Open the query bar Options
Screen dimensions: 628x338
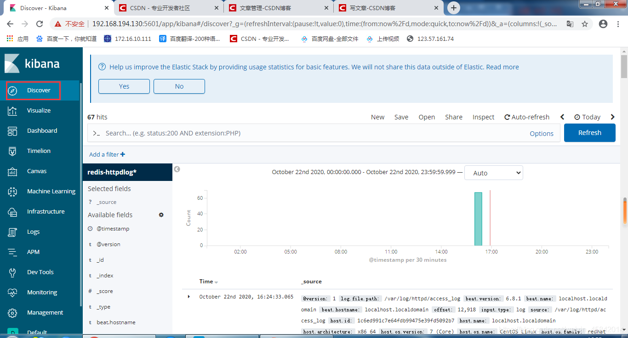click(x=542, y=134)
